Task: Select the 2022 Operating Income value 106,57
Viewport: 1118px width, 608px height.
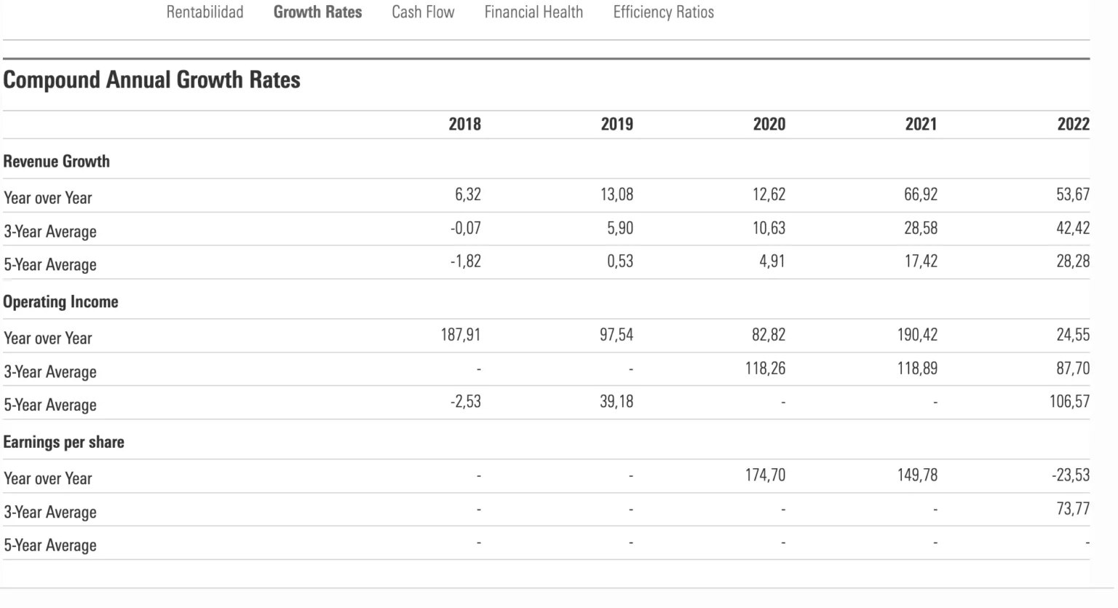Action: click(x=1069, y=401)
